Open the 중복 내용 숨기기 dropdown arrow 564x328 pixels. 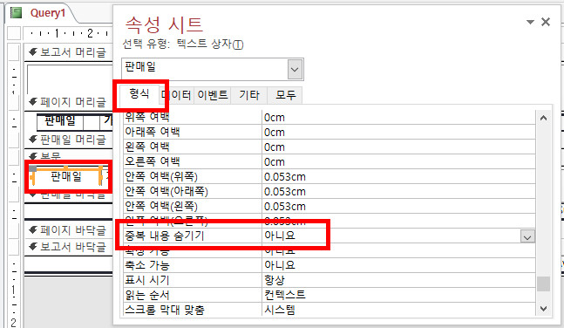point(527,236)
